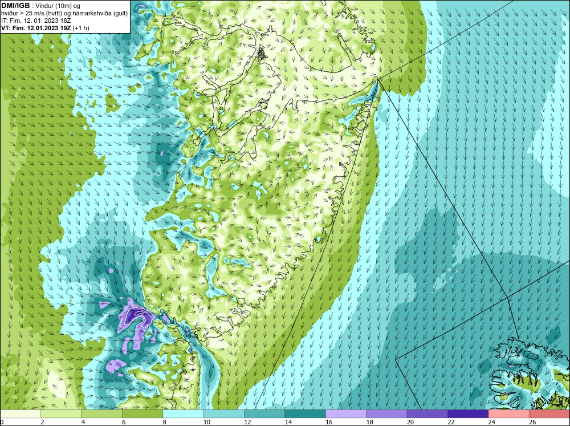Click the scale label '14'
This screenshot has width=570, height=426.
tap(288, 422)
